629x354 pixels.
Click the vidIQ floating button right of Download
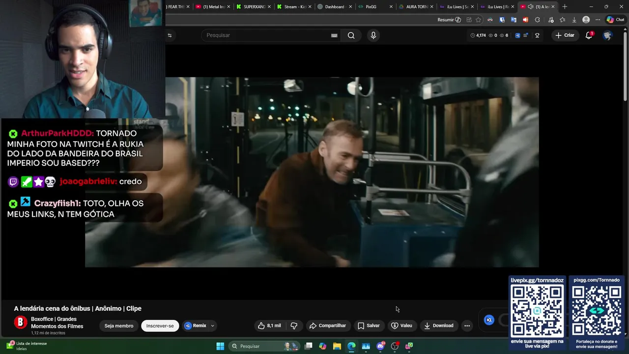489,320
